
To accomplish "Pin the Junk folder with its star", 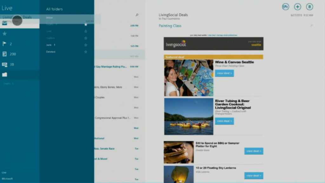I will [x=86, y=45].
